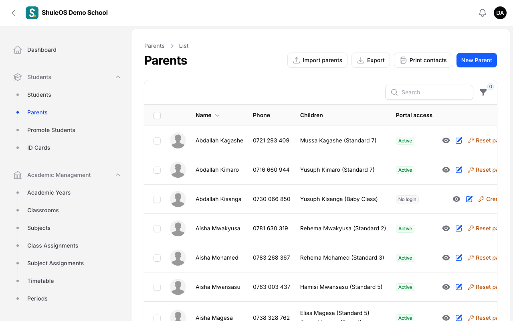View Abdallah Kisanga with eye icon

tap(456, 199)
